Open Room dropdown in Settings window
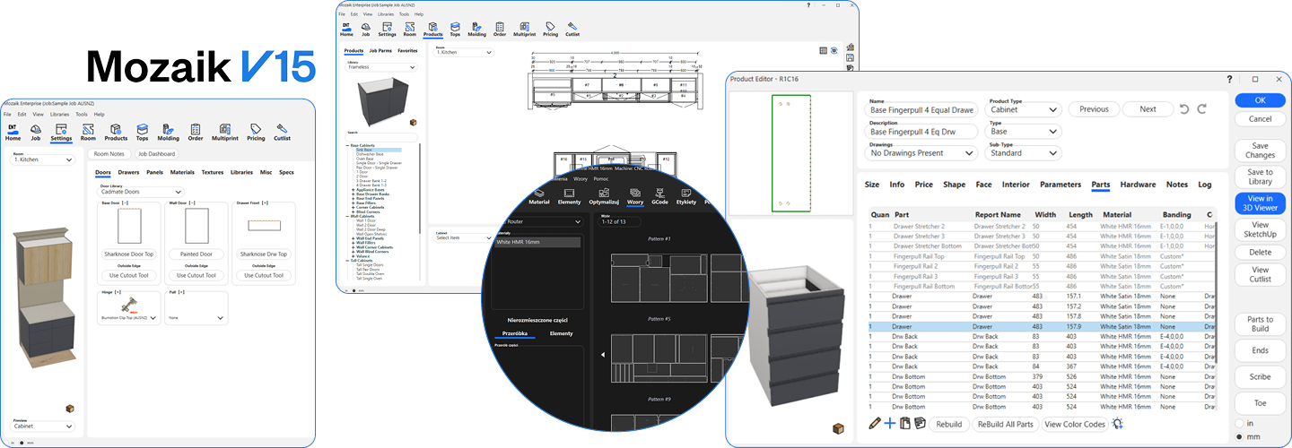Image resolution: width=1292 pixels, height=448 pixels. point(44,159)
